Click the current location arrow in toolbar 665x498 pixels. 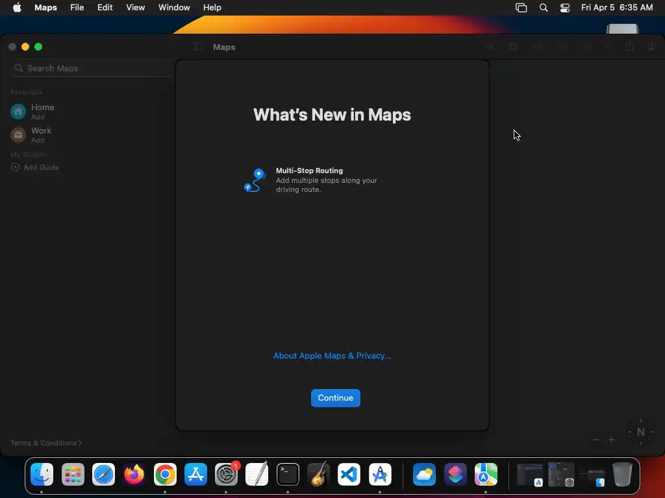(x=490, y=47)
